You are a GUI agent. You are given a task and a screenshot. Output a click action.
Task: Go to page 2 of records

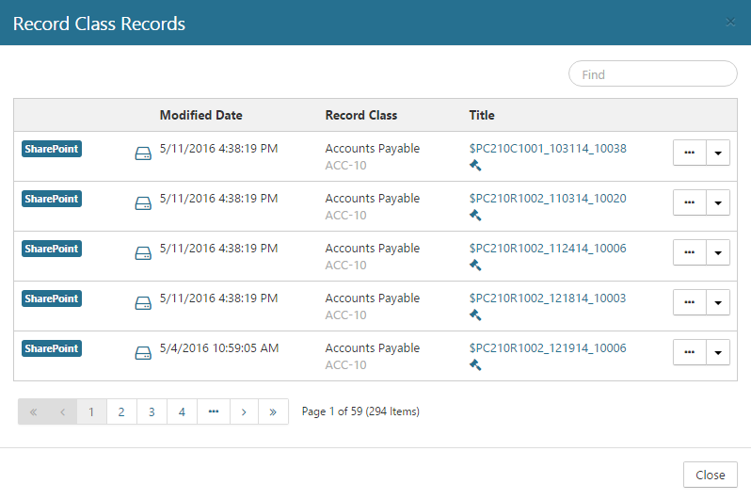coord(121,411)
